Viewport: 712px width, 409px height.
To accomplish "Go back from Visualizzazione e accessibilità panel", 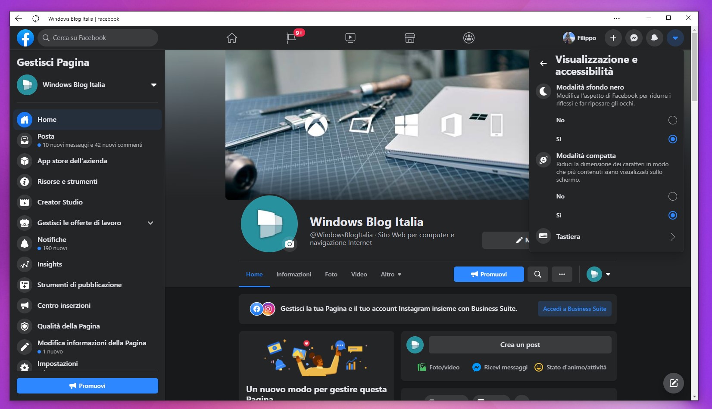I will [x=543, y=63].
